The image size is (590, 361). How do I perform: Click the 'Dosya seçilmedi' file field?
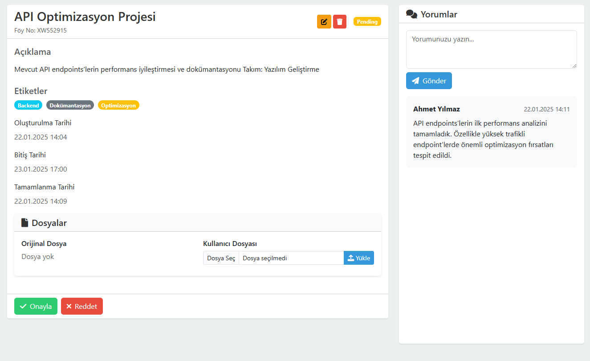point(291,258)
